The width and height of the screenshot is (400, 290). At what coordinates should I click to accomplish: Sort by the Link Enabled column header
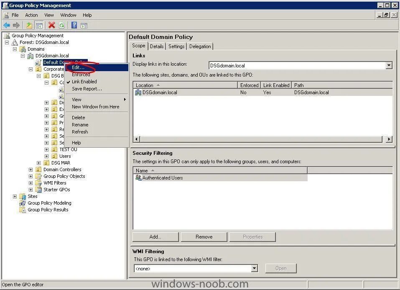[x=276, y=85]
